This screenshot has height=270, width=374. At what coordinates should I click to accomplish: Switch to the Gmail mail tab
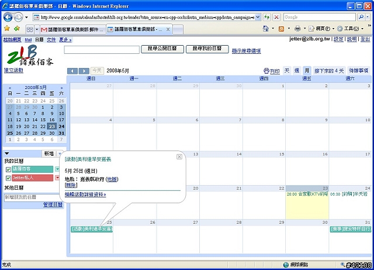[72, 29]
